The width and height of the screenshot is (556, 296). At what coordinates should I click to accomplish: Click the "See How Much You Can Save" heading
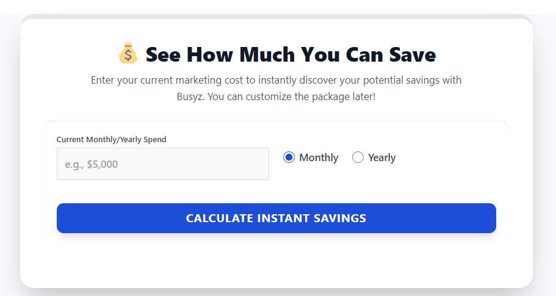point(291,55)
